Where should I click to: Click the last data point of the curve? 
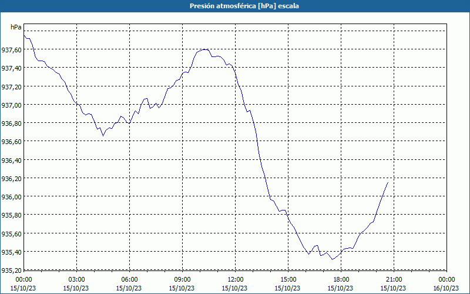(388, 182)
